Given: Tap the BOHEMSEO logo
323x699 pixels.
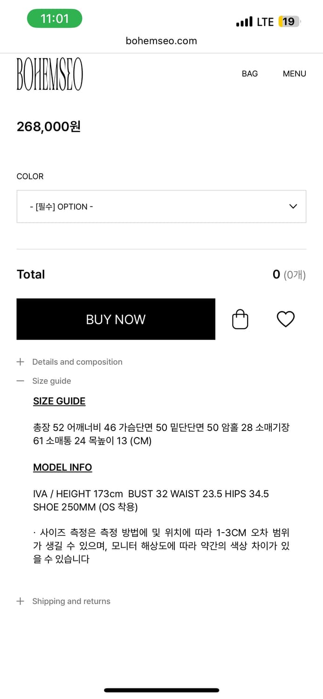Looking at the screenshot, I should [x=50, y=74].
